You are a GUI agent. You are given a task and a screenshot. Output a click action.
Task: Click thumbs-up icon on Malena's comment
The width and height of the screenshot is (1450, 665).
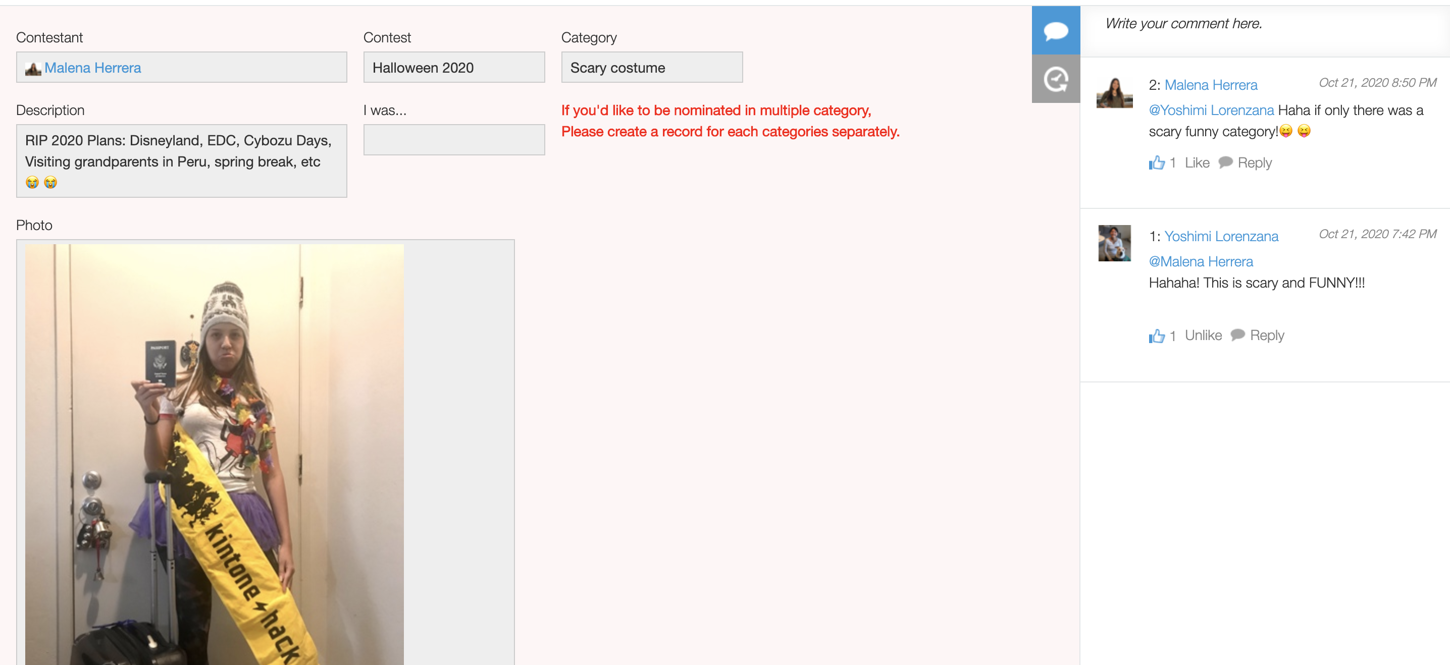(1157, 162)
